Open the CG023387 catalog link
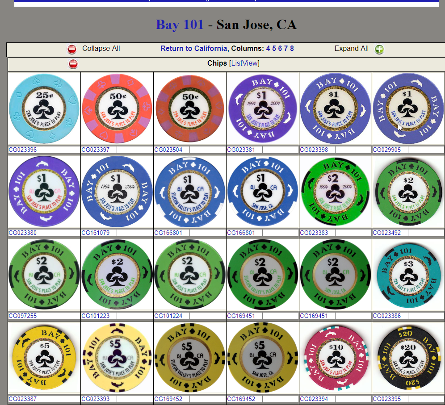Image resolution: width=445 pixels, height=405 pixels. [22, 399]
